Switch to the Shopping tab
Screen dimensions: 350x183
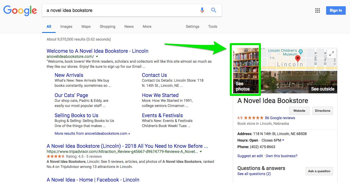click(x=107, y=26)
